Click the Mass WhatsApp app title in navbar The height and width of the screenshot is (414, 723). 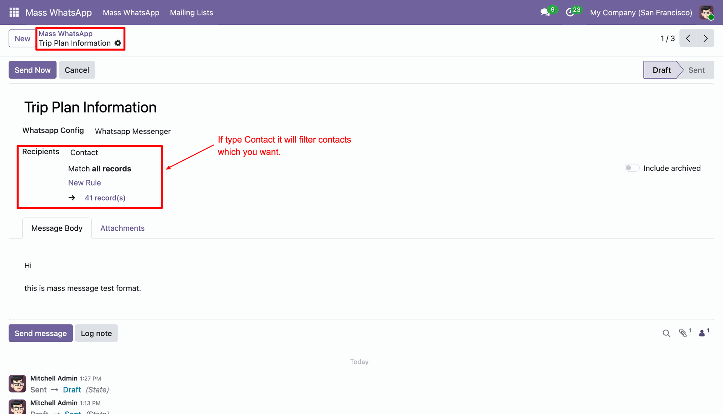coord(59,12)
